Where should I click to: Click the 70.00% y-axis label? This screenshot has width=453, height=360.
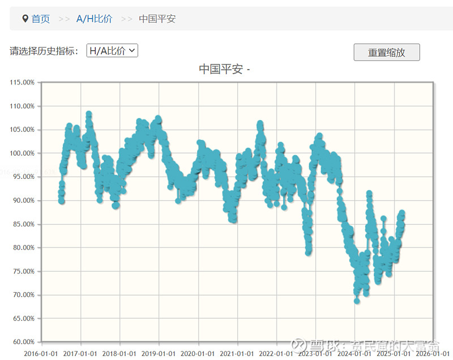(24, 295)
